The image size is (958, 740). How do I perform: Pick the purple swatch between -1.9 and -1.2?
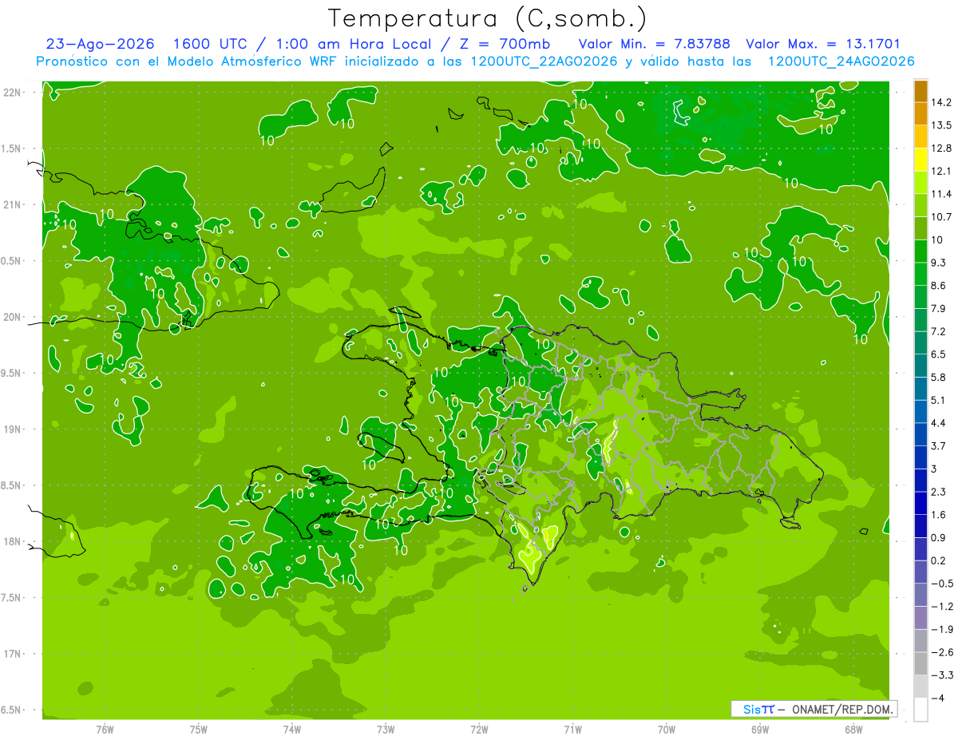[x=920, y=618]
